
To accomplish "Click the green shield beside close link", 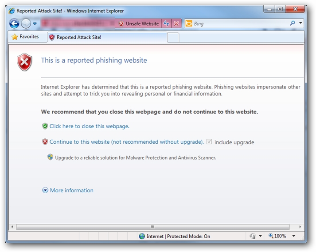I will click(x=45, y=126).
